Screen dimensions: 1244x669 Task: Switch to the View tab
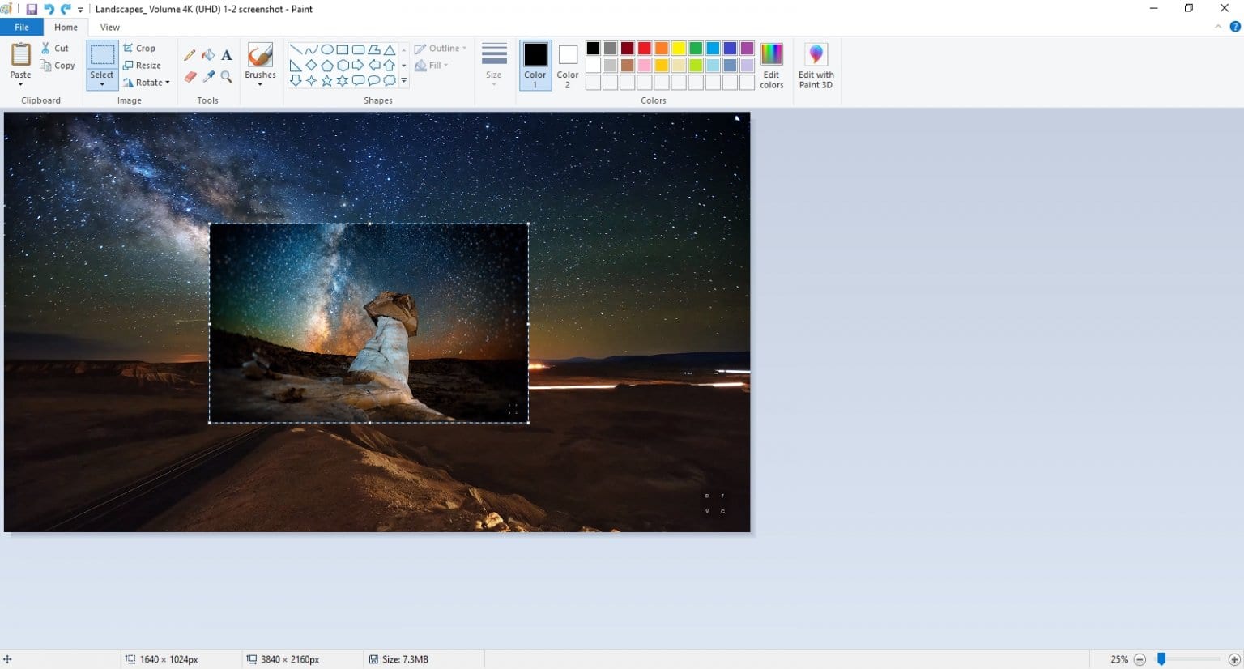tap(109, 27)
